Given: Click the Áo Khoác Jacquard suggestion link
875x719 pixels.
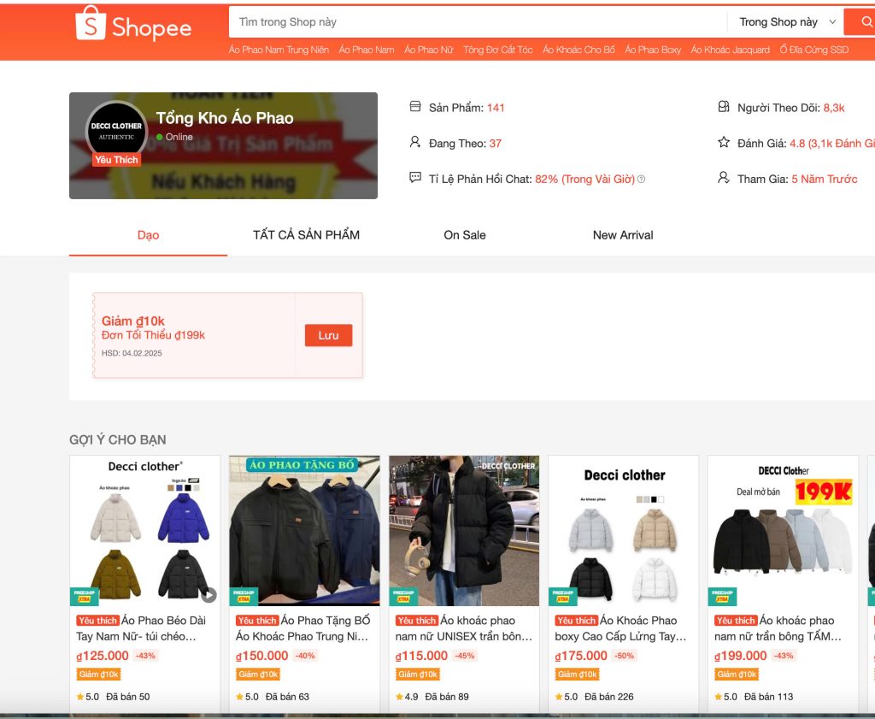Looking at the screenshot, I should pyautogui.click(x=731, y=50).
